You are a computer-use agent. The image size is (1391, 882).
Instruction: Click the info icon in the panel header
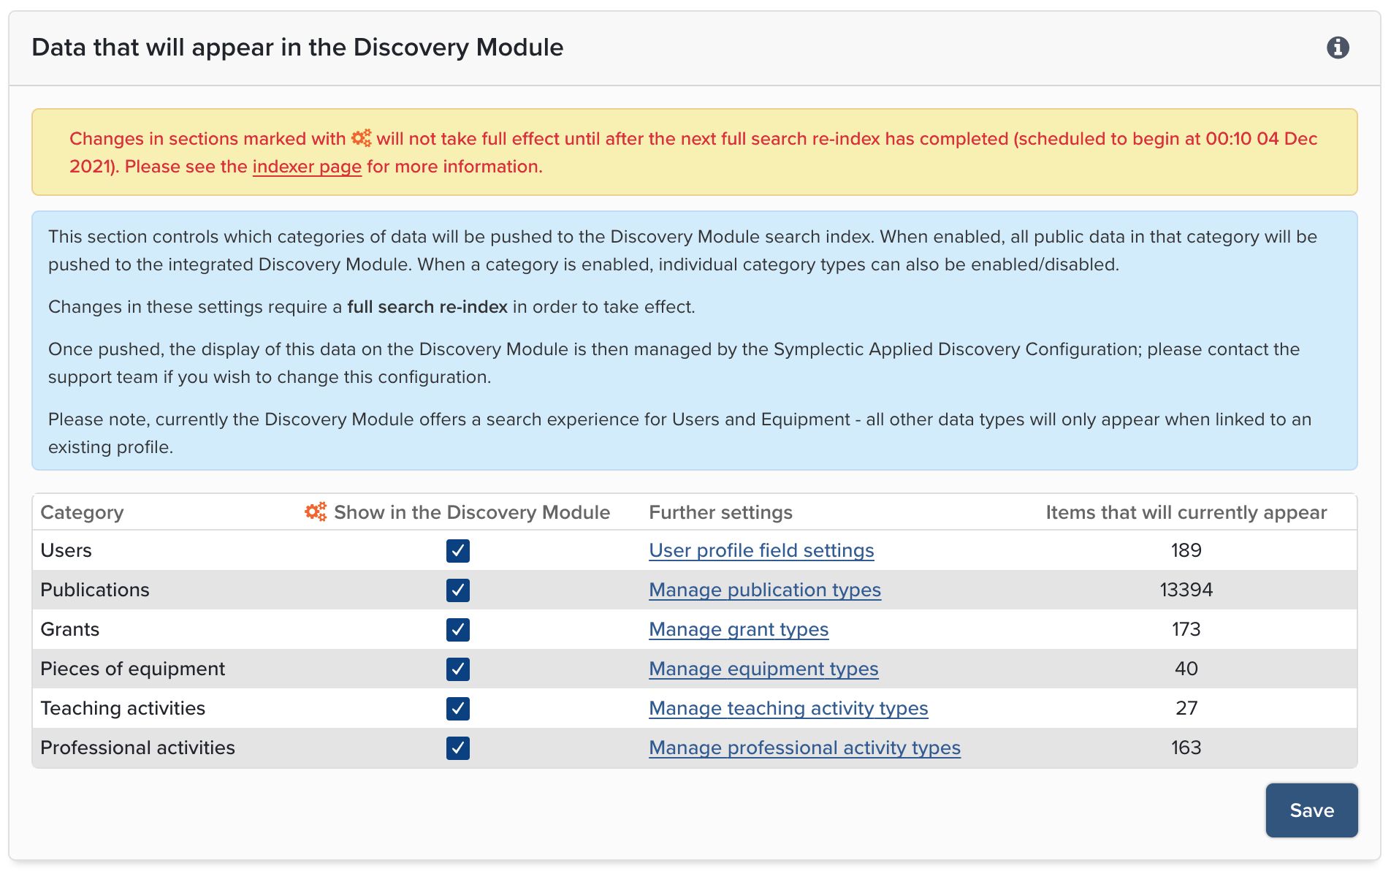pyautogui.click(x=1337, y=47)
